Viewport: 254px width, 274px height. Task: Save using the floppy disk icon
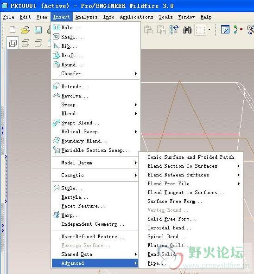[38, 30]
